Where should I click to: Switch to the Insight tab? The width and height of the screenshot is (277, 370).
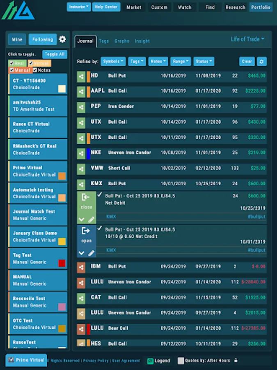142,41
